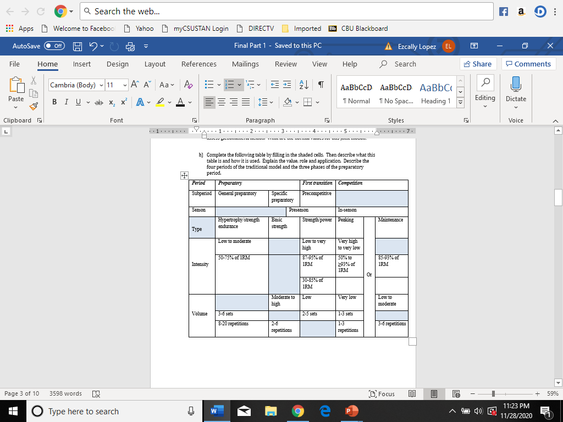Screen dimensions: 563x422
Task: Clear all formatting icon
Action: pos(188,85)
